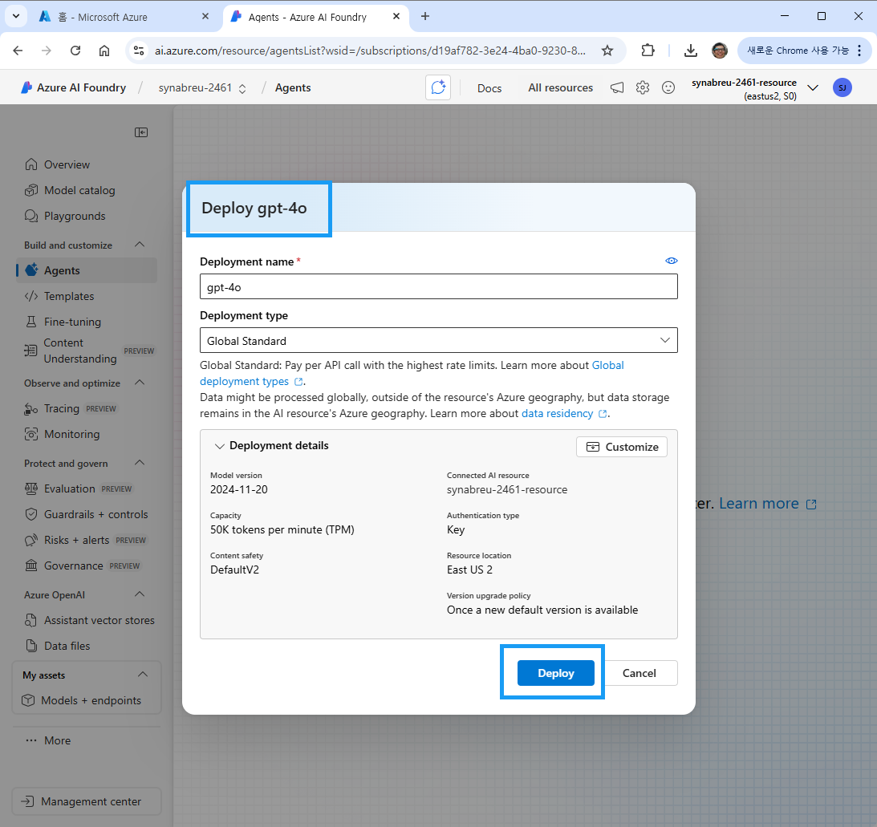Collapse the Azure OpenAI section
This screenshot has width=877, height=827.
tap(140, 594)
